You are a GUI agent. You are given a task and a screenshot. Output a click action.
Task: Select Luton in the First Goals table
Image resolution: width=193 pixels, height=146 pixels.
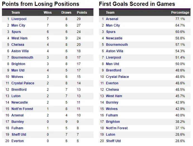(x=111, y=135)
